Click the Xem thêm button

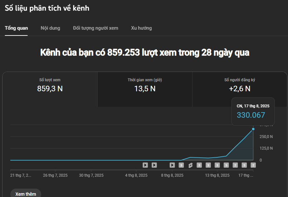click(26, 194)
